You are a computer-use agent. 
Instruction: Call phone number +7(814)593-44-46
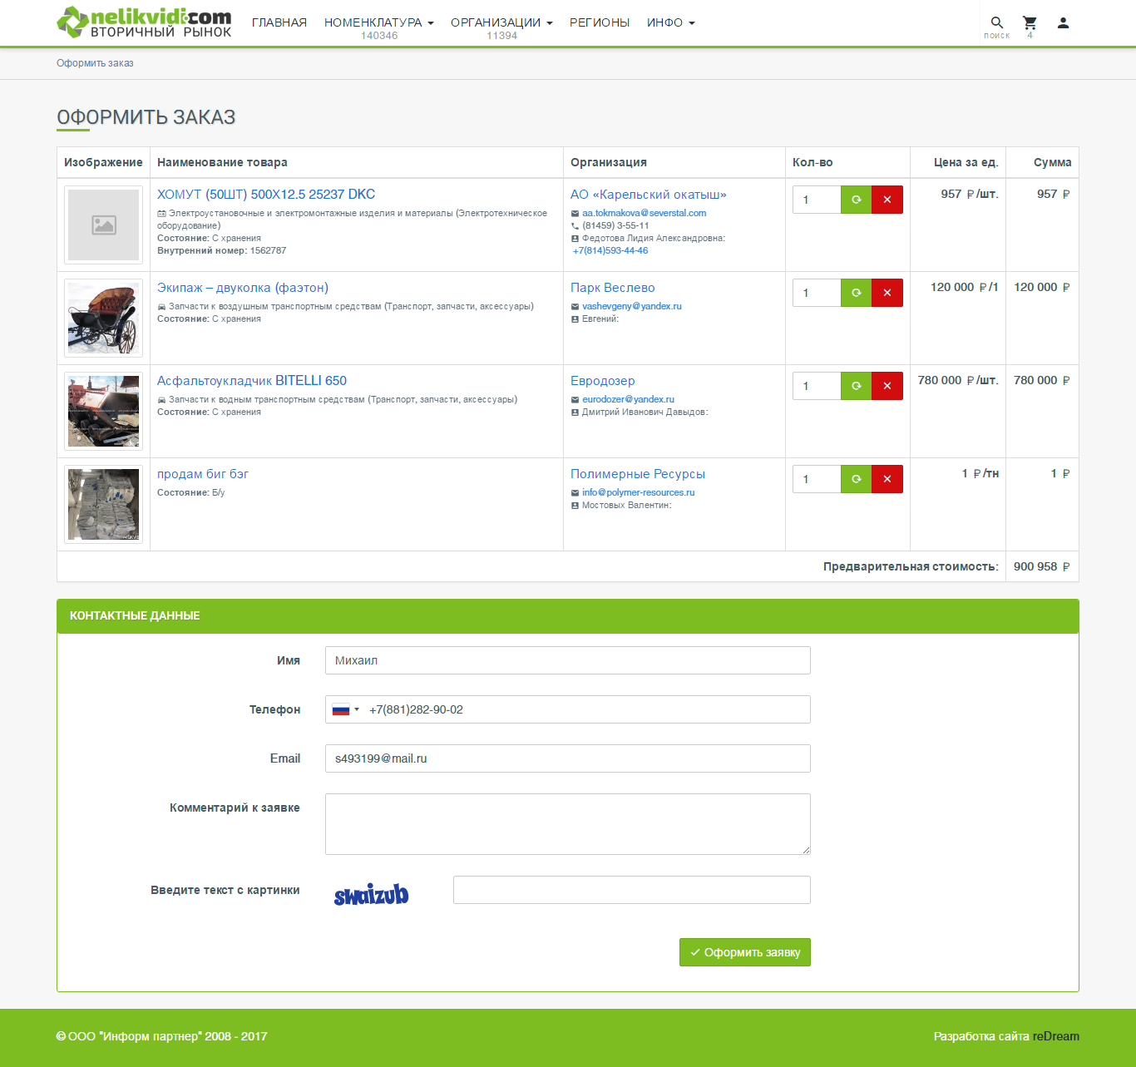610,250
